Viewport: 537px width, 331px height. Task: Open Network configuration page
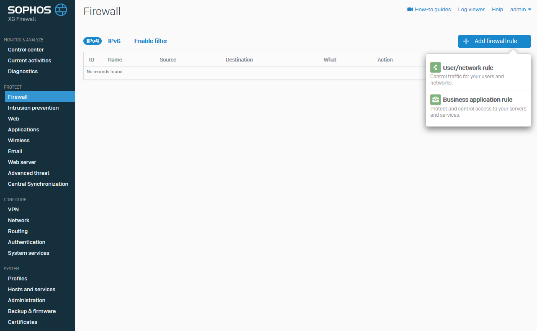click(x=19, y=221)
